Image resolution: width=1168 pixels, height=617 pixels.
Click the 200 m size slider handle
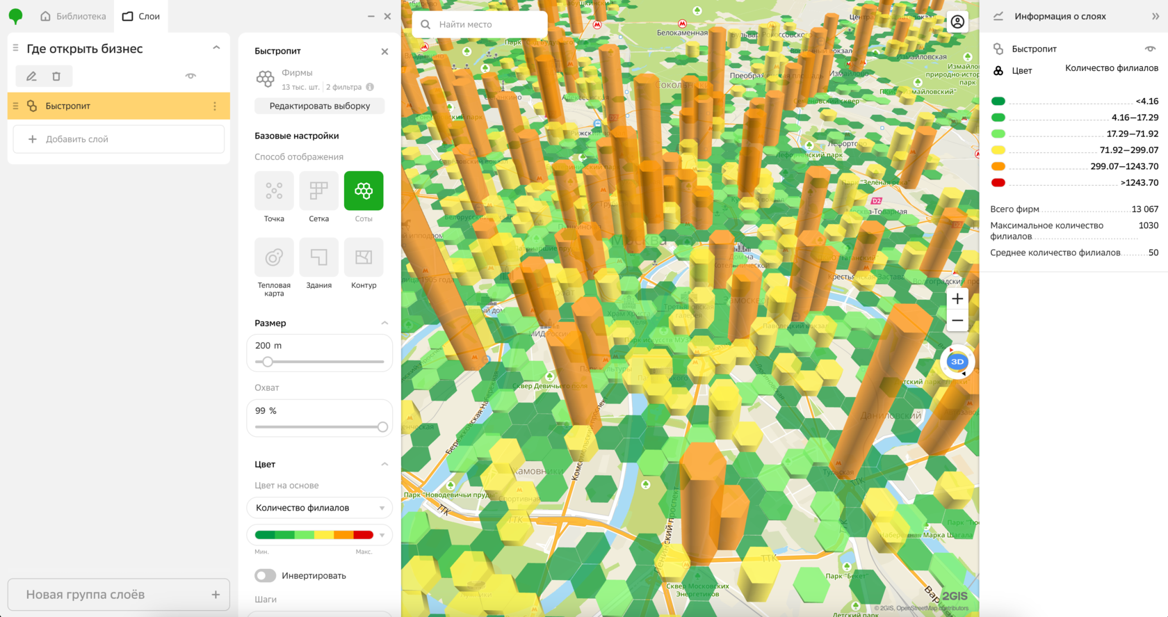pos(268,362)
